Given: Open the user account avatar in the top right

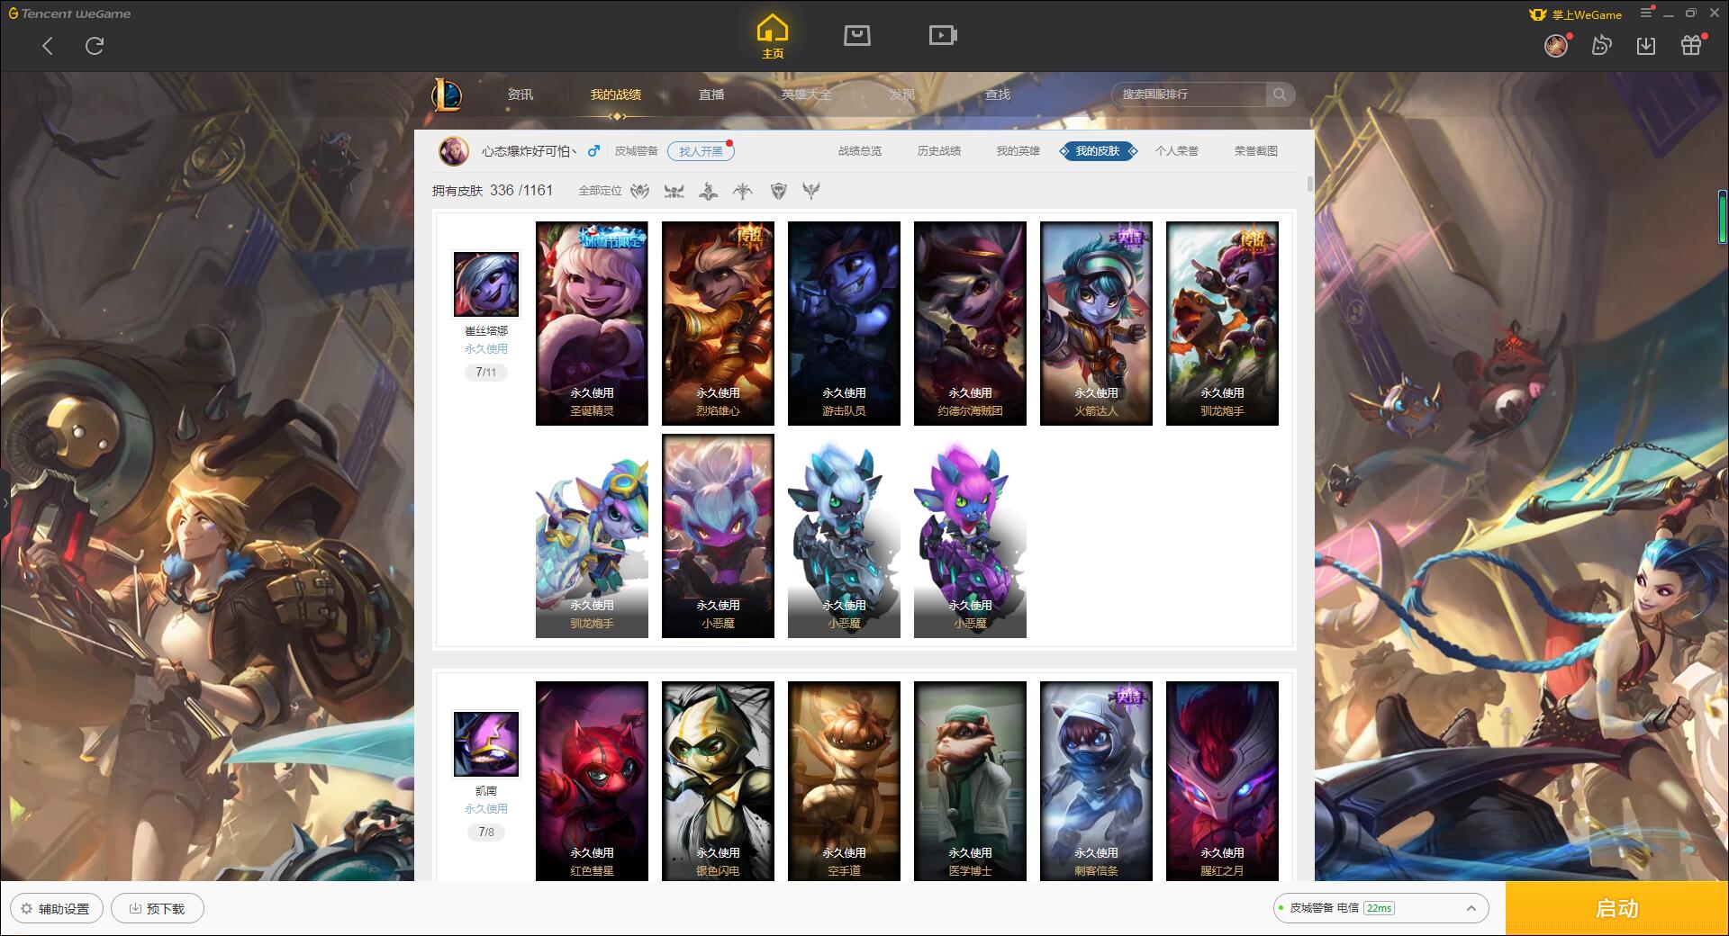Looking at the screenshot, I should point(1556,46).
